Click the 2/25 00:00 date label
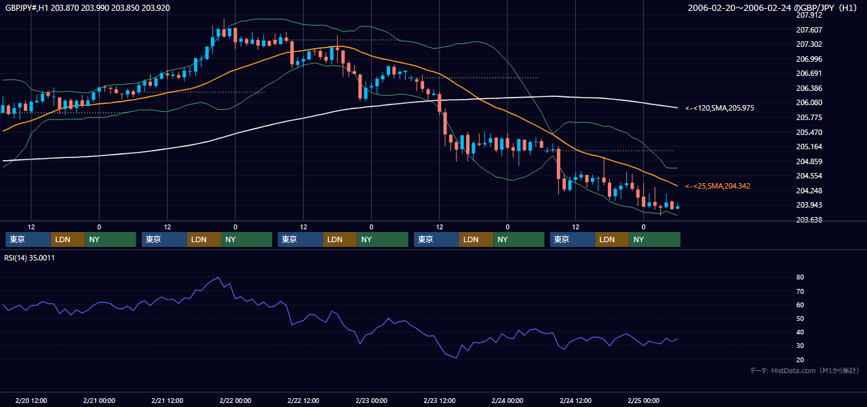867x407 pixels. click(x=643, y=400)
